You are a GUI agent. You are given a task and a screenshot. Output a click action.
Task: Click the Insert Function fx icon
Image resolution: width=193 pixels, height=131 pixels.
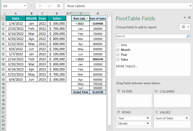click(x=59, y=6)
